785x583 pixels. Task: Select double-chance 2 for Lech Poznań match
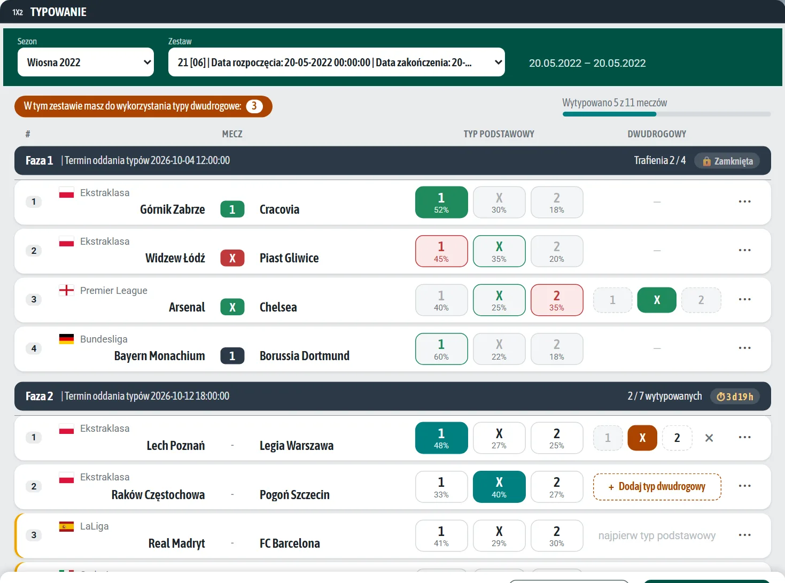[x=677, y=438]
